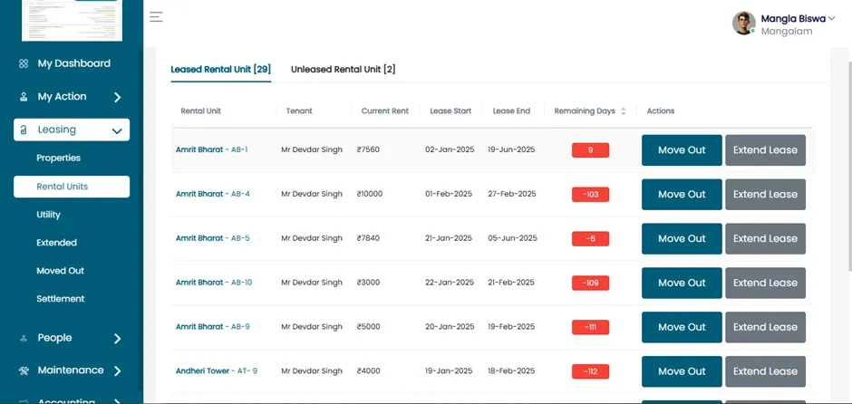Click Extend Lease for AB-5
Viewport: 852px width, 404px height.
tap(765, 238)
